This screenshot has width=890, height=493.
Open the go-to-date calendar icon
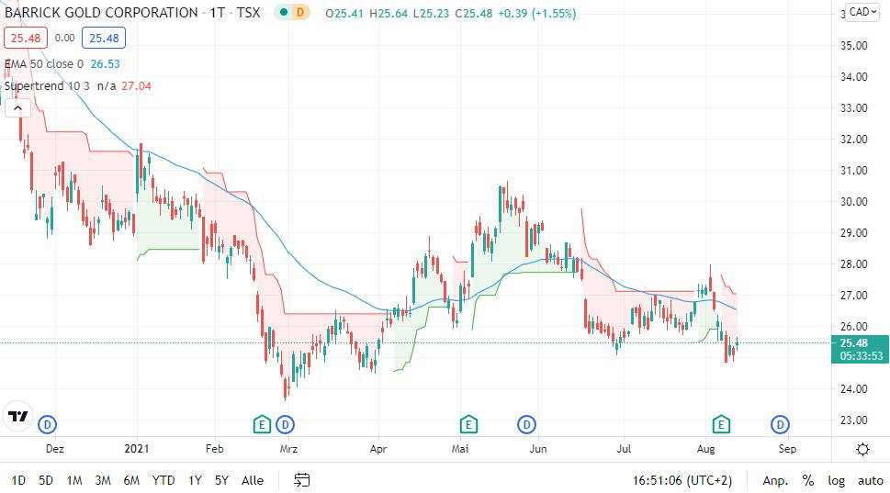301,480
